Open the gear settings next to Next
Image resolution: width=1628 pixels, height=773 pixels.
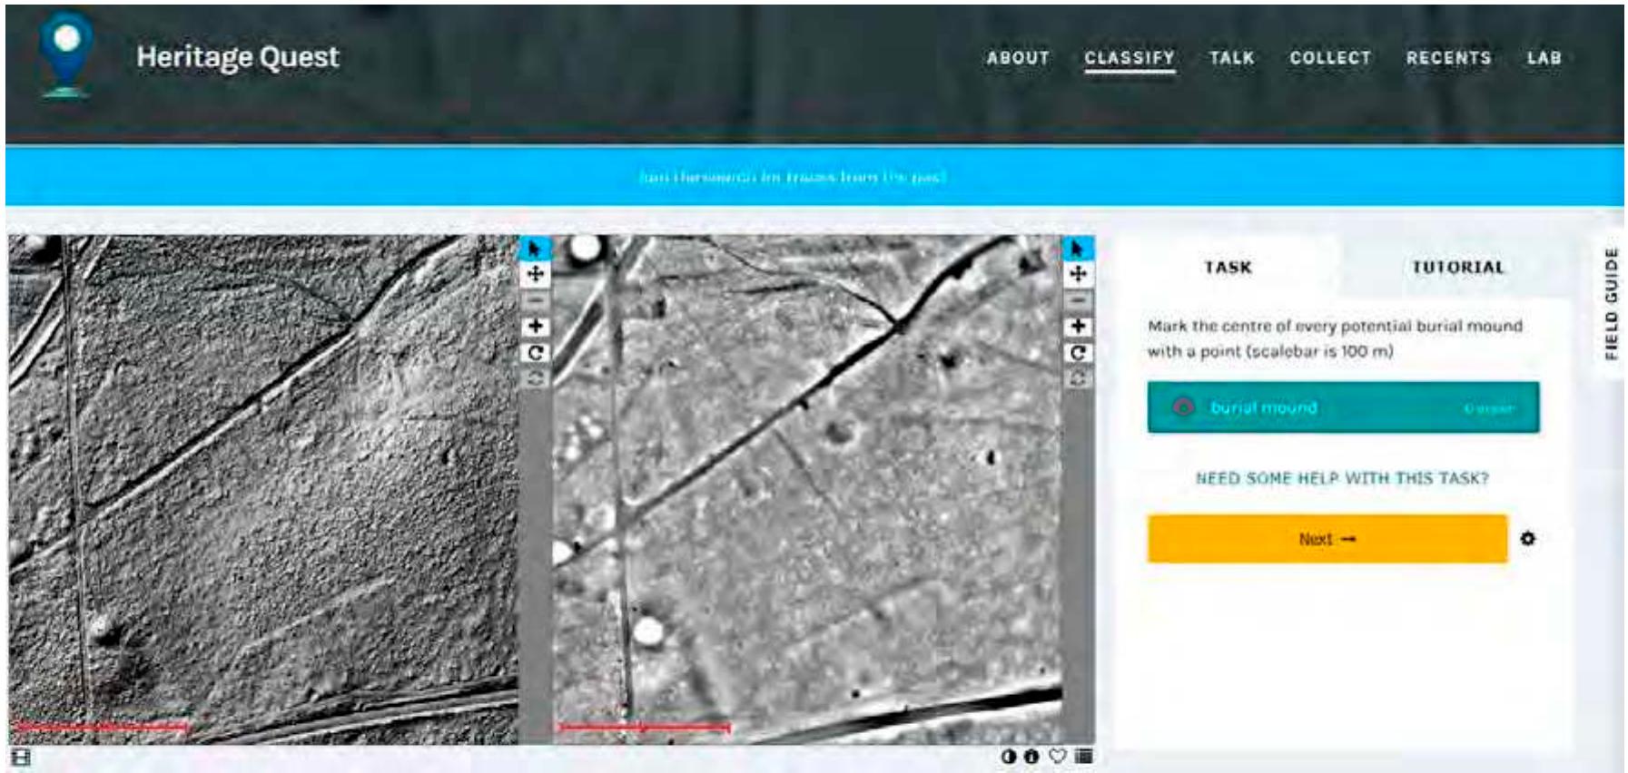pyautogui.click(x=1528, y=539)
